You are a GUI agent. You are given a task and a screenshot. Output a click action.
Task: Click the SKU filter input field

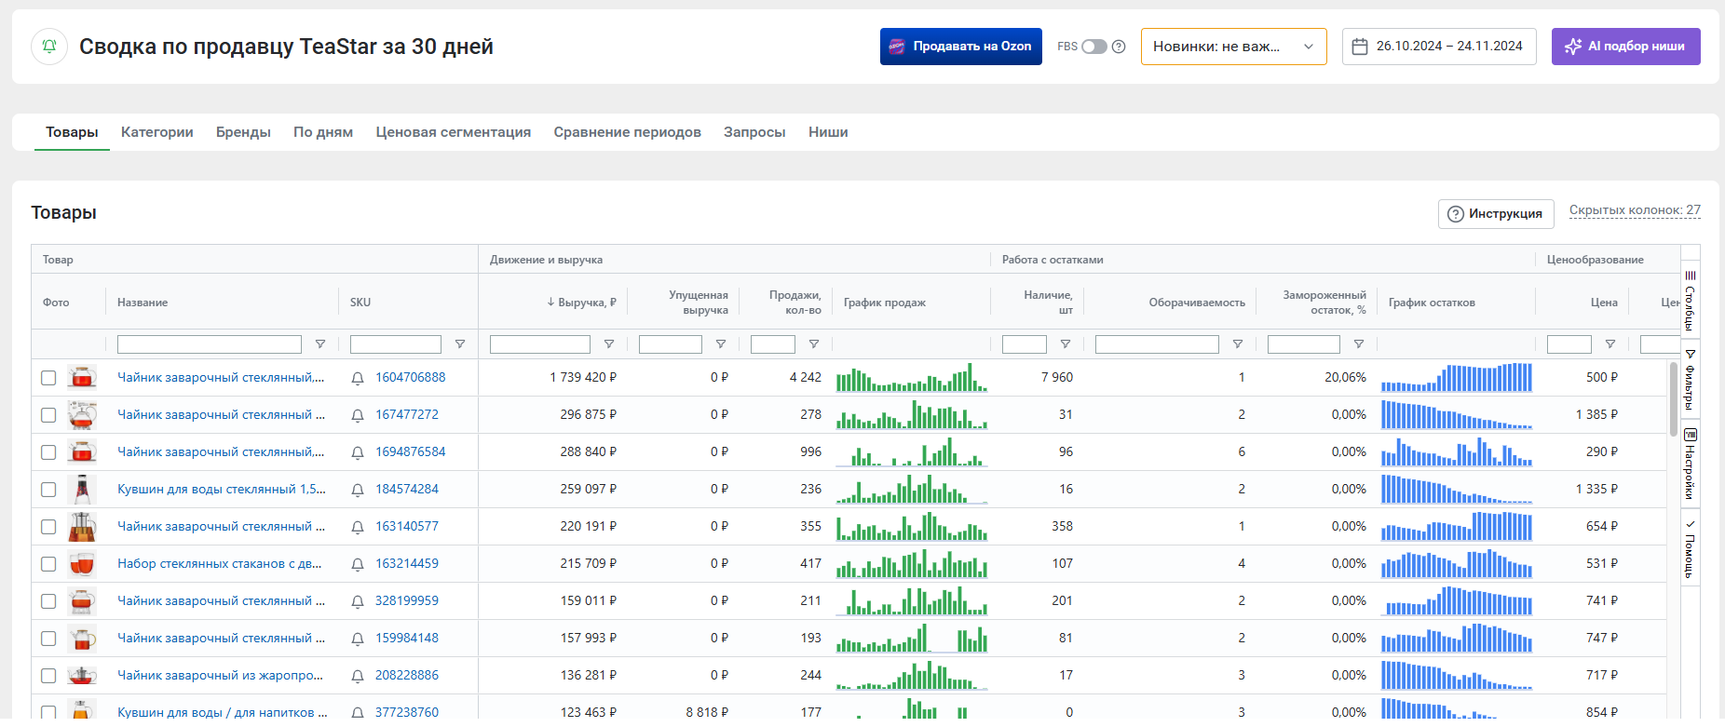[396, 344]
